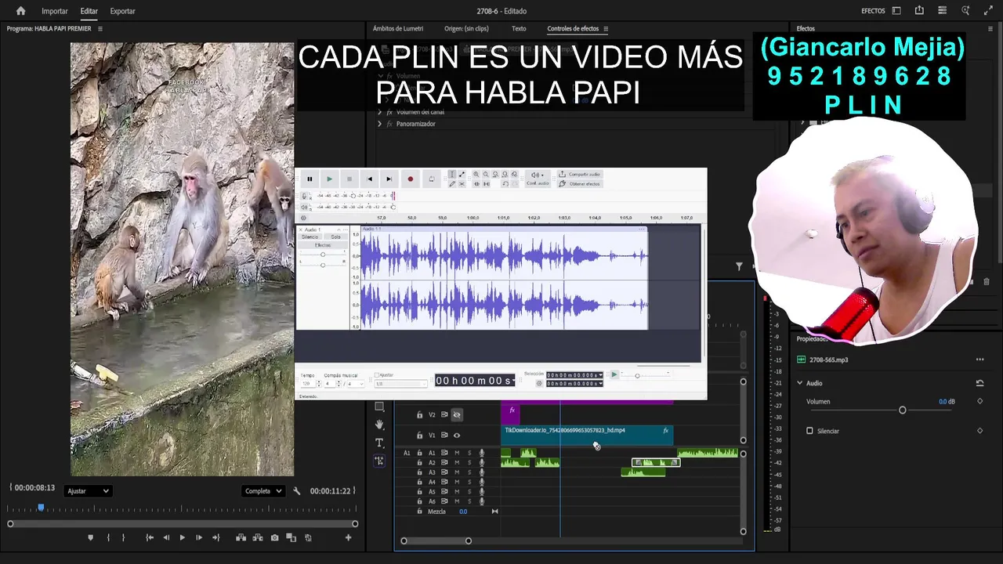Go to In point in program monitor

[x=150, y=538]
